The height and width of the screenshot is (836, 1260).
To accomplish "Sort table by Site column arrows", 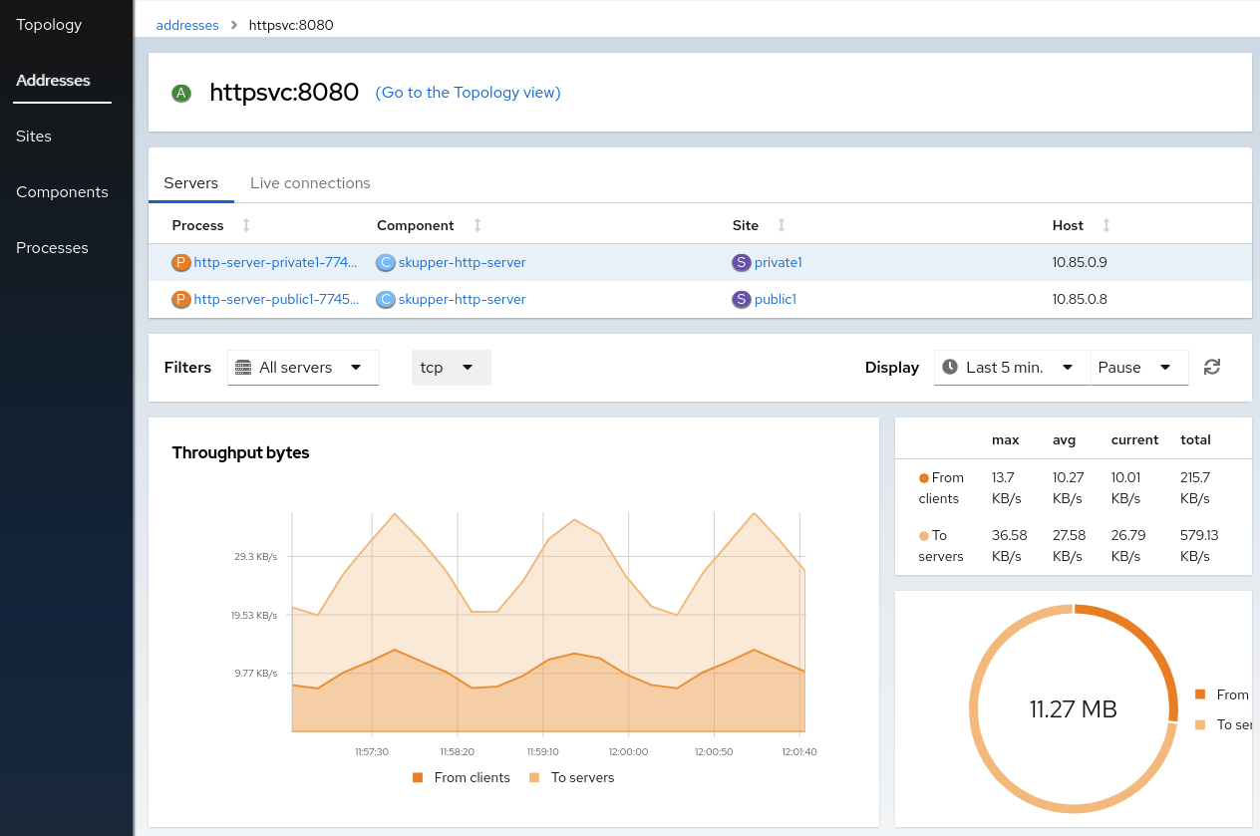I will click(782, 225).
